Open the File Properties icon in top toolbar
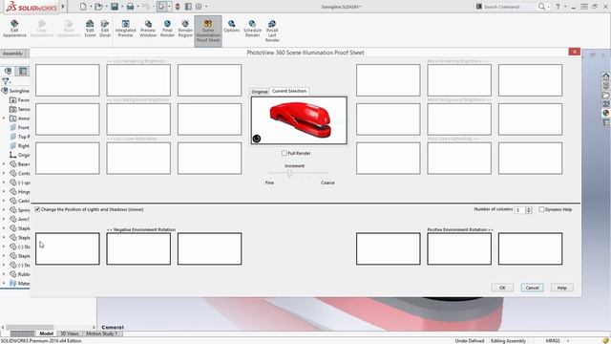 [188, 7]
